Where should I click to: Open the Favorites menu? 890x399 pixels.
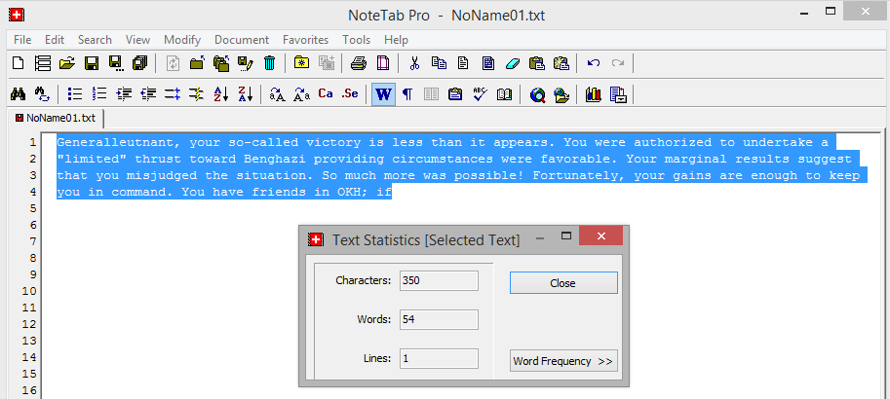click(305, 40)
